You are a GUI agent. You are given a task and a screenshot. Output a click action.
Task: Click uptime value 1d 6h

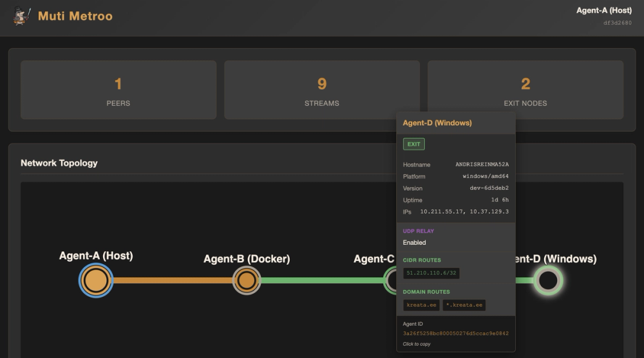tap(500, 200)
